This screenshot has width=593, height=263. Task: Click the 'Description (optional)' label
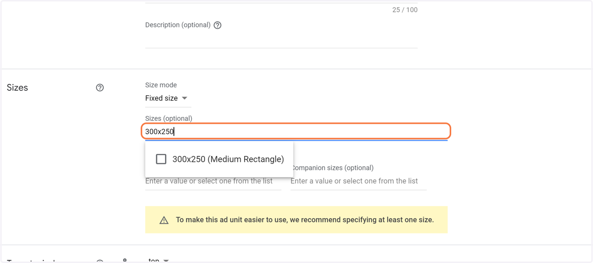(178, 25)
